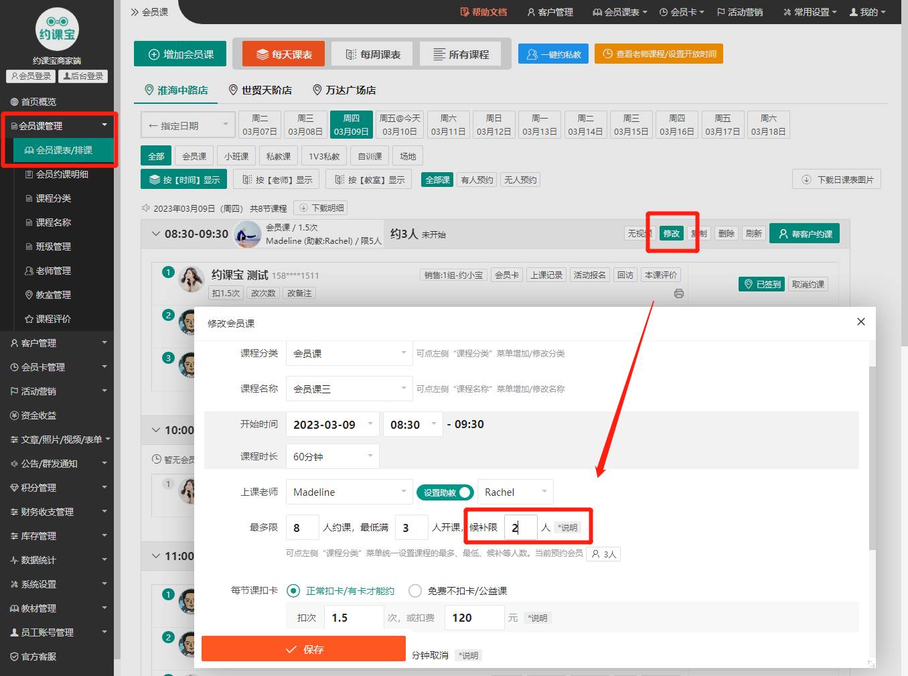
Task: Open the 我的 account menu
Action: click(x=868, y=12)
